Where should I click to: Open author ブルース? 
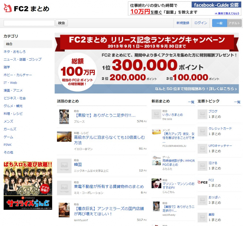[x=79, y=121]
